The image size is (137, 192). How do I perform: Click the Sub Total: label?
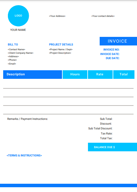point(106,119)
